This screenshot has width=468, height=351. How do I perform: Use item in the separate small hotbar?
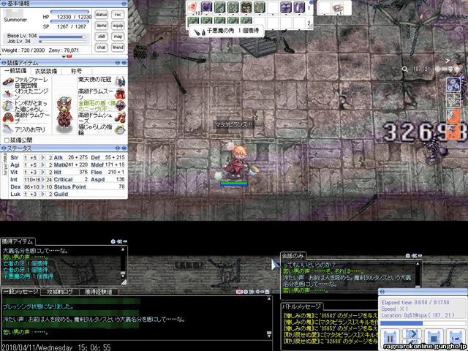pyautogui.click(x=338, y=8)
